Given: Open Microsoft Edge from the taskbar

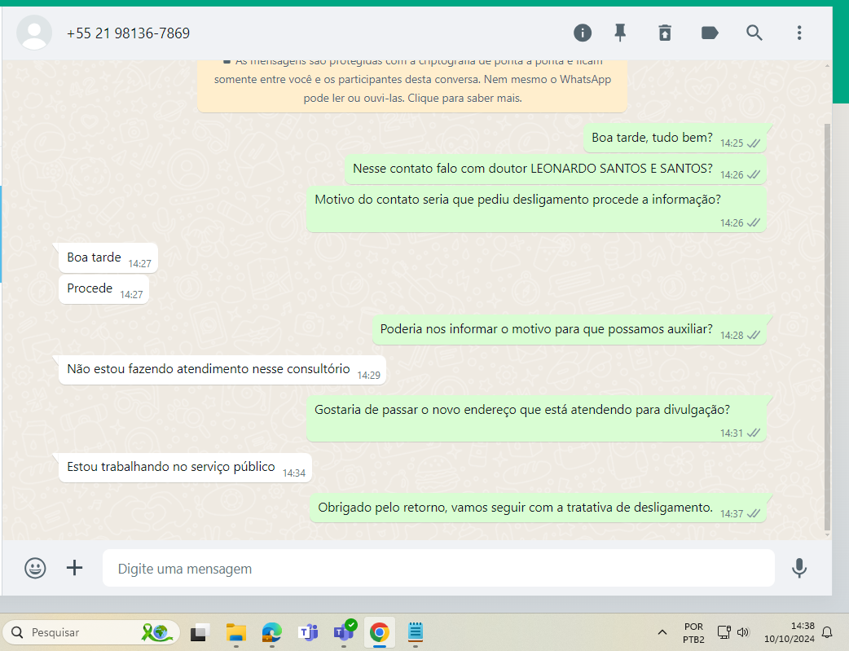Looking at the screenshot, I should [272, 632].
